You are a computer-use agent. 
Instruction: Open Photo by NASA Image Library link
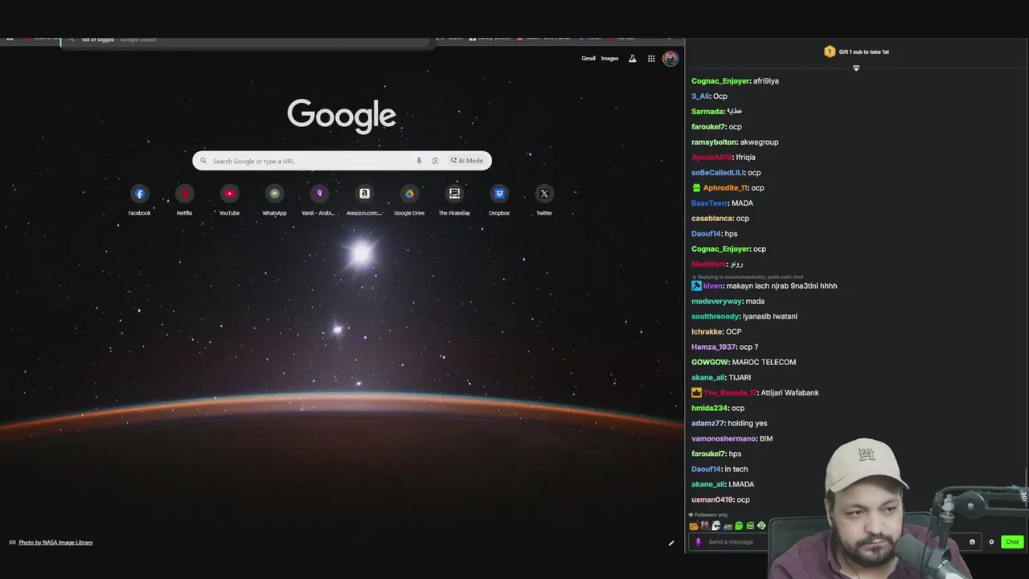tap(55, 543)
